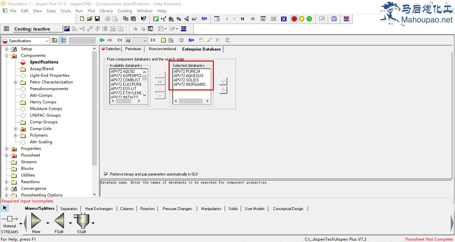
Task: Click the blue X icon in toolbar
Action: coord(284,19)
